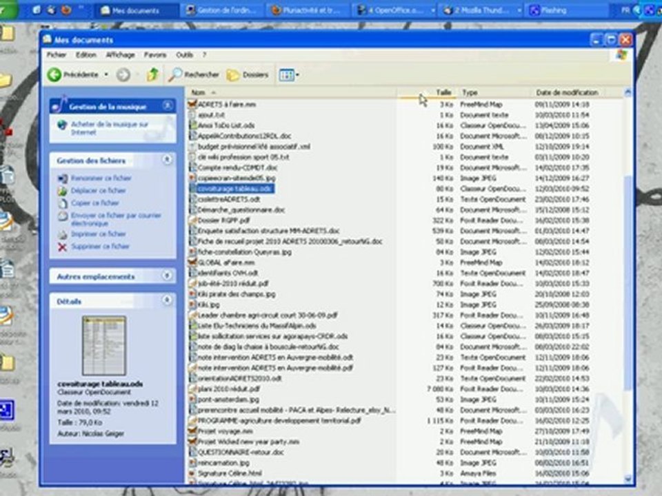Open the Précédente history dropdown arrow
The height and width of the screenshot is (496, 662).
click(x=106, y=74)
